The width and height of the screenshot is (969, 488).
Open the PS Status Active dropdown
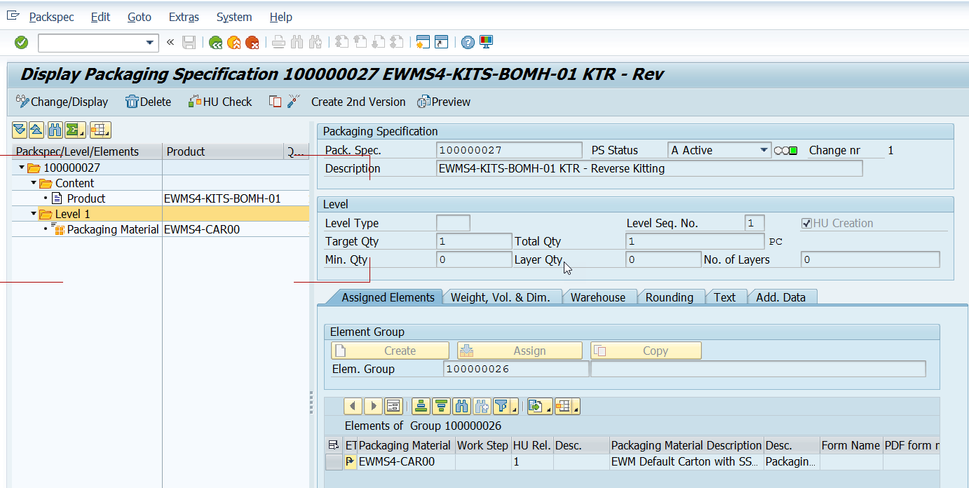point(764,150)
